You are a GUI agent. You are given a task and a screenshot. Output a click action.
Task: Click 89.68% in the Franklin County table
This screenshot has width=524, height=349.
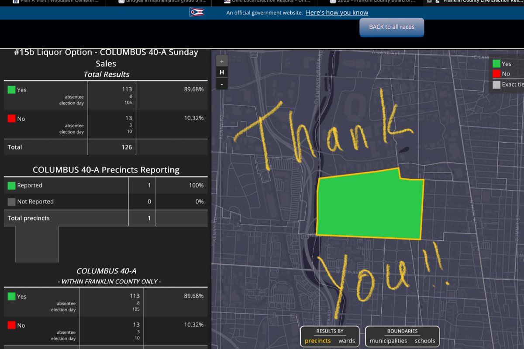point(194,296)
